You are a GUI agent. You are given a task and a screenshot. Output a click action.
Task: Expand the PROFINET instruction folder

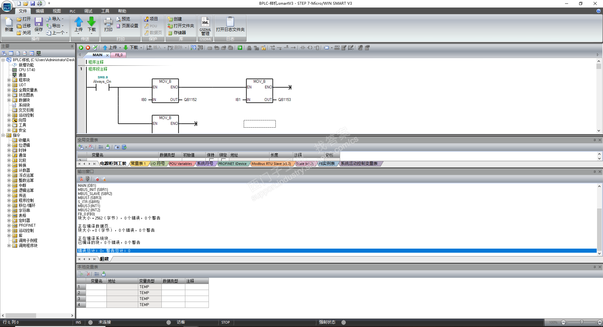coord(9,225)
